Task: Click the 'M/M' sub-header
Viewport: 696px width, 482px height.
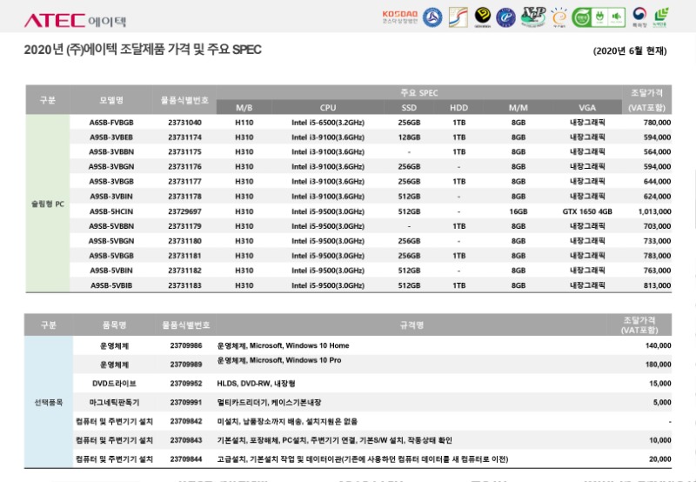Action: 518,107
